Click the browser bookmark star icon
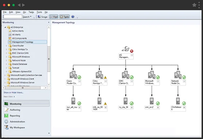Screen dimensions: 203x139 point(194,5)
